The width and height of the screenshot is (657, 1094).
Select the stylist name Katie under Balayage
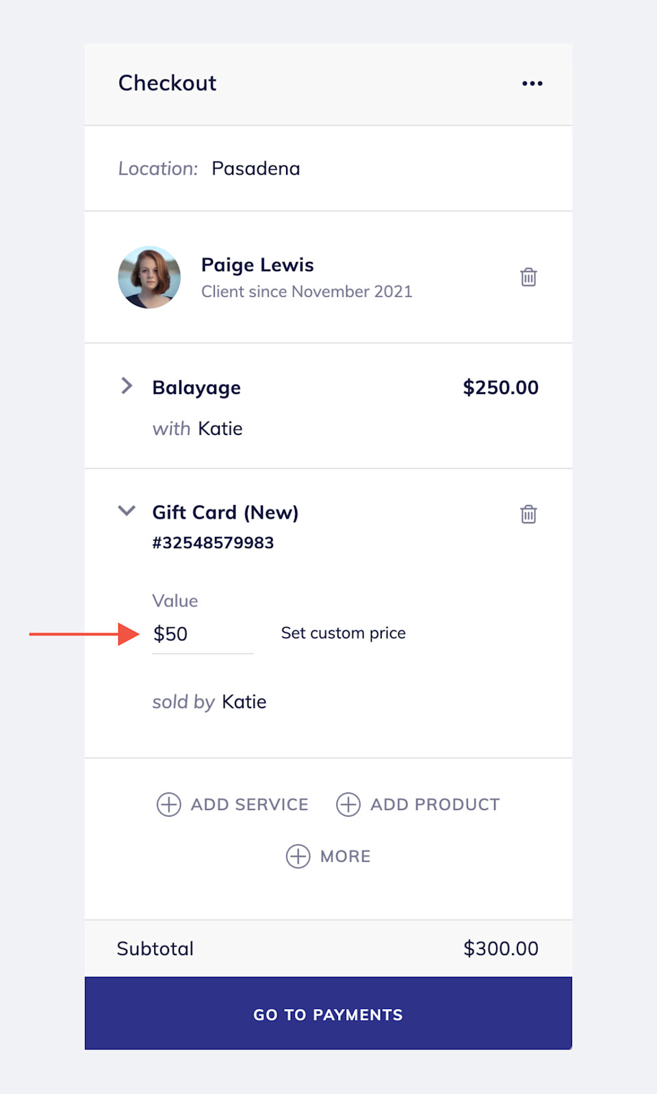point(219,429)
